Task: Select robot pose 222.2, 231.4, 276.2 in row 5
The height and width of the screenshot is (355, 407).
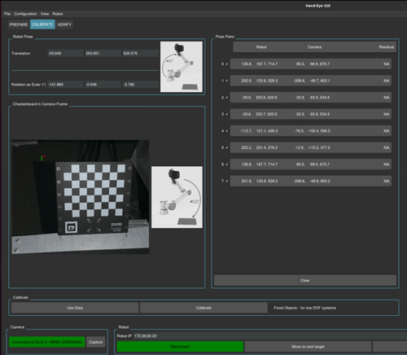Action: [260, 147]
